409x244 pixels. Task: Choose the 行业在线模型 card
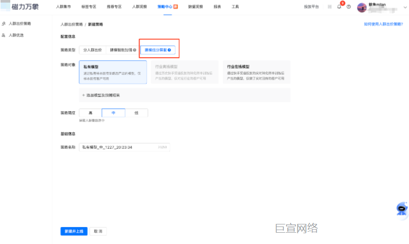point(256,72)
